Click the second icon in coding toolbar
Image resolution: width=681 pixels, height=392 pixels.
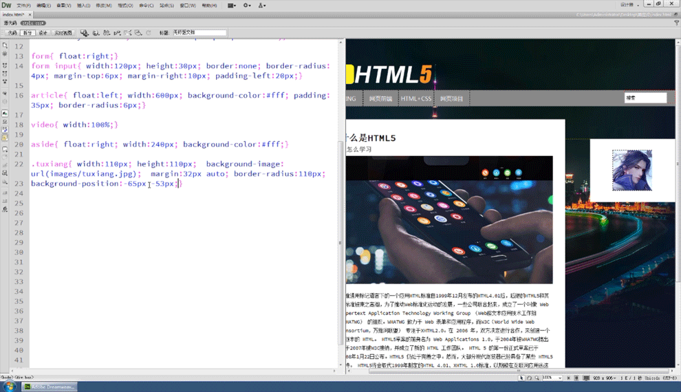coord(5,54)
